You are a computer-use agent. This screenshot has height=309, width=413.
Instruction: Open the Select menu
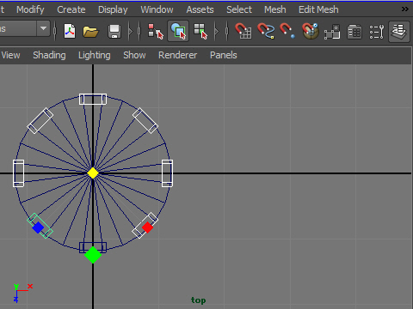coord(239,9)
